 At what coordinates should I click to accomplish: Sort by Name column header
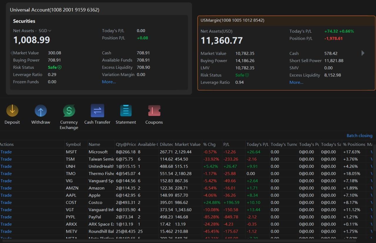tap(94, 144)
